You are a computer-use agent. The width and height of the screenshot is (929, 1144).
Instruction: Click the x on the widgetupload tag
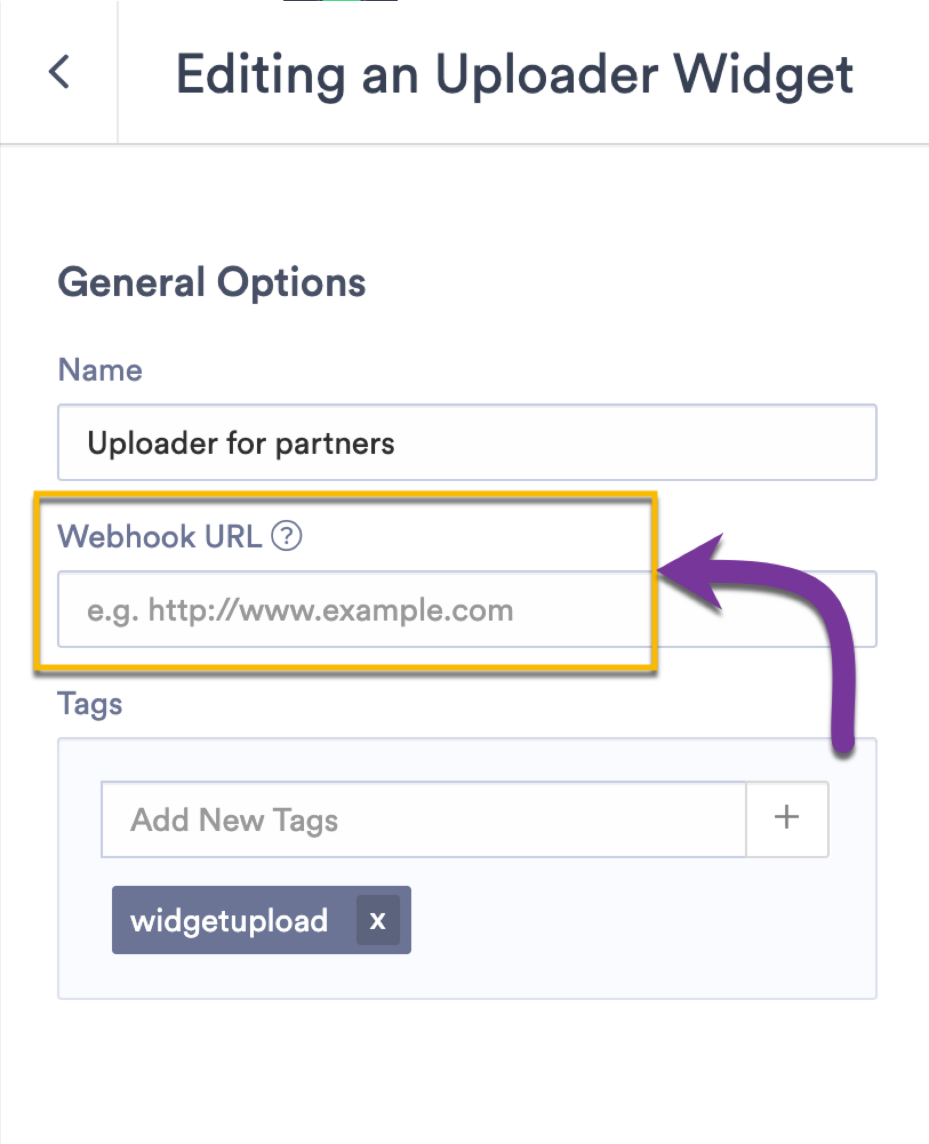[377, 920]
